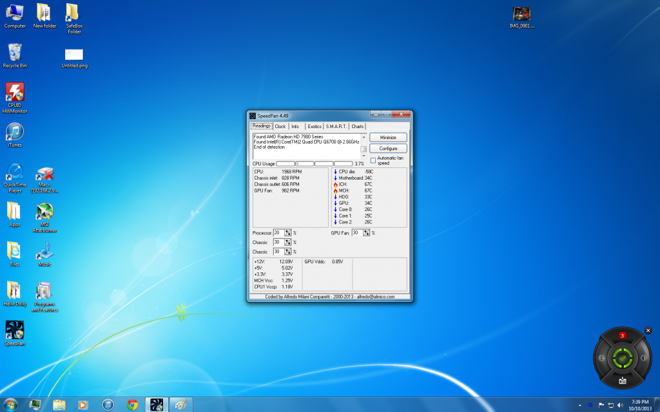Enable the Automatic fan speed checkbox
The height and width of the screenshot is (412, 660).
click(373, 160)
